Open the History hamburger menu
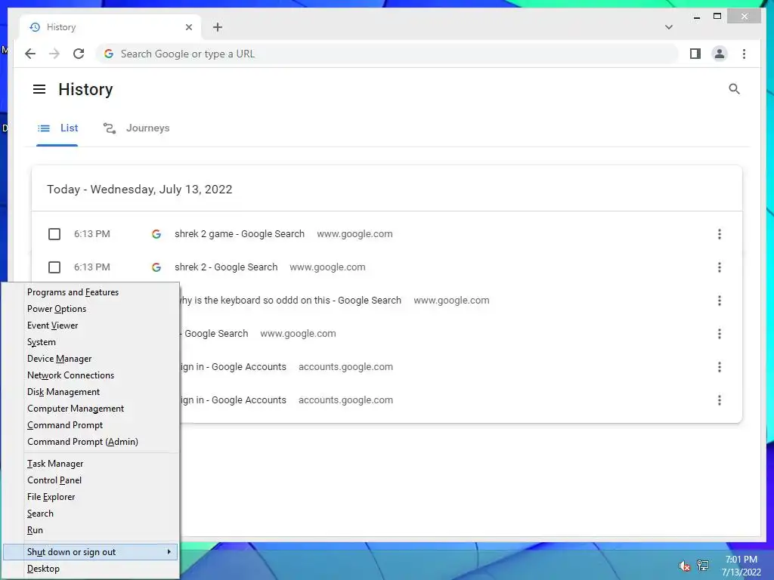The image size is (774, 580). (39, 89)
